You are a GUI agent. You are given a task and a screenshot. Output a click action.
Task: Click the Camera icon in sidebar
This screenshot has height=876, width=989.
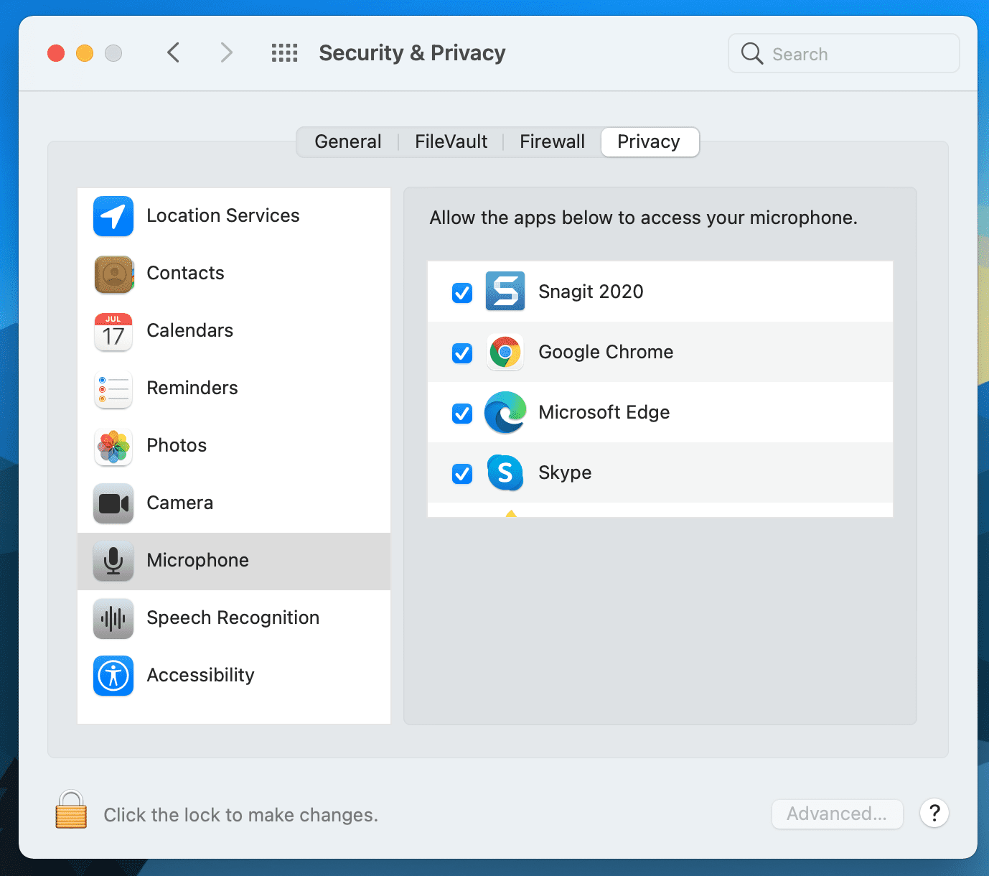113,503
